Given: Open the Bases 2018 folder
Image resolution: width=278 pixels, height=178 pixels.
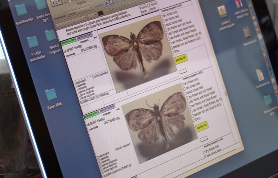Looking at the screenshot, I should click(51, 95).
